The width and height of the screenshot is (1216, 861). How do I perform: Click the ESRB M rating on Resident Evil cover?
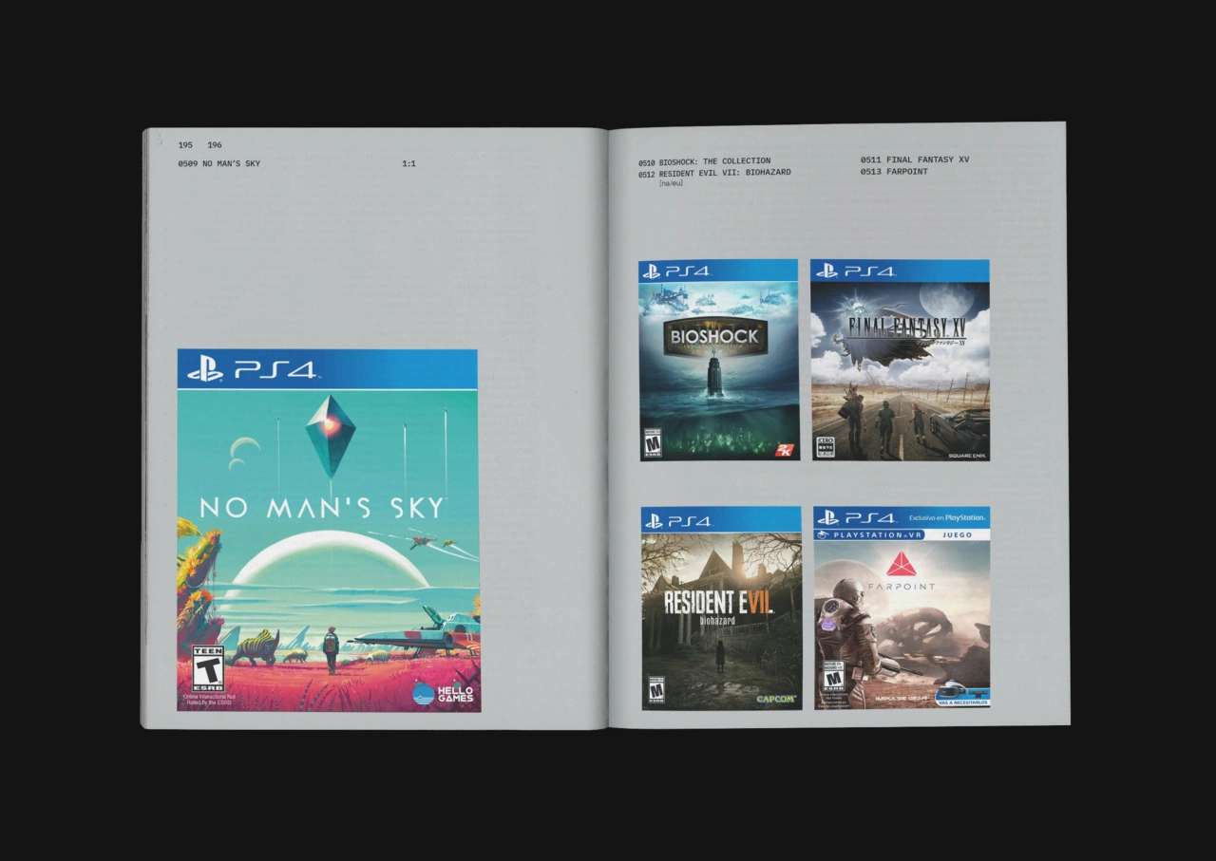point(655,690)
